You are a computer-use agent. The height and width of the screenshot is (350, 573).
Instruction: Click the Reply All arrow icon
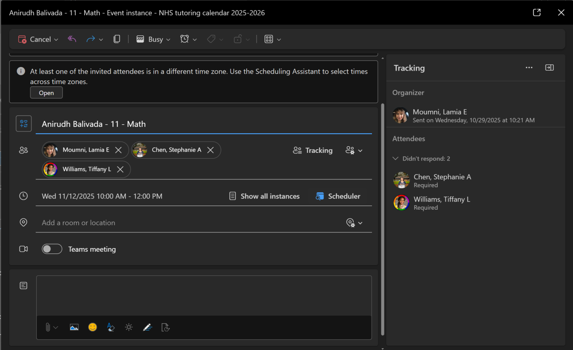[x=72, y=39]
